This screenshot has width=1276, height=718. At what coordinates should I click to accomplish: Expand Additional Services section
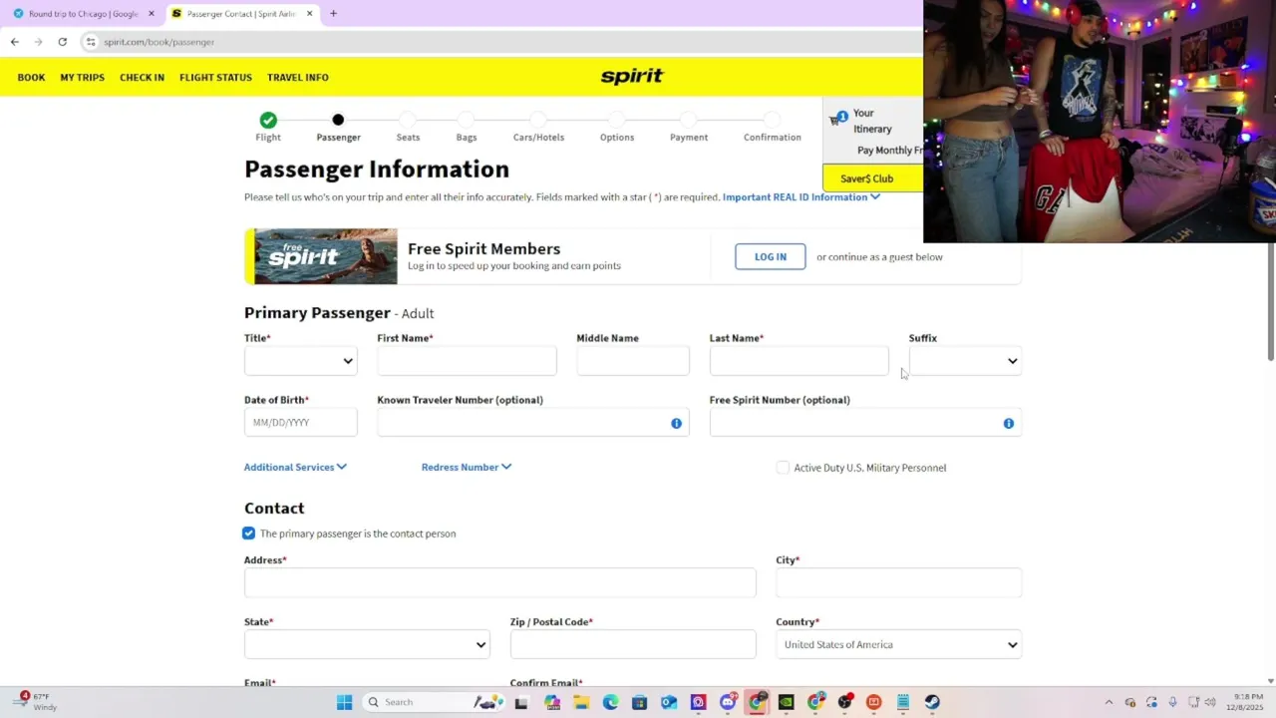pos(295,467)
